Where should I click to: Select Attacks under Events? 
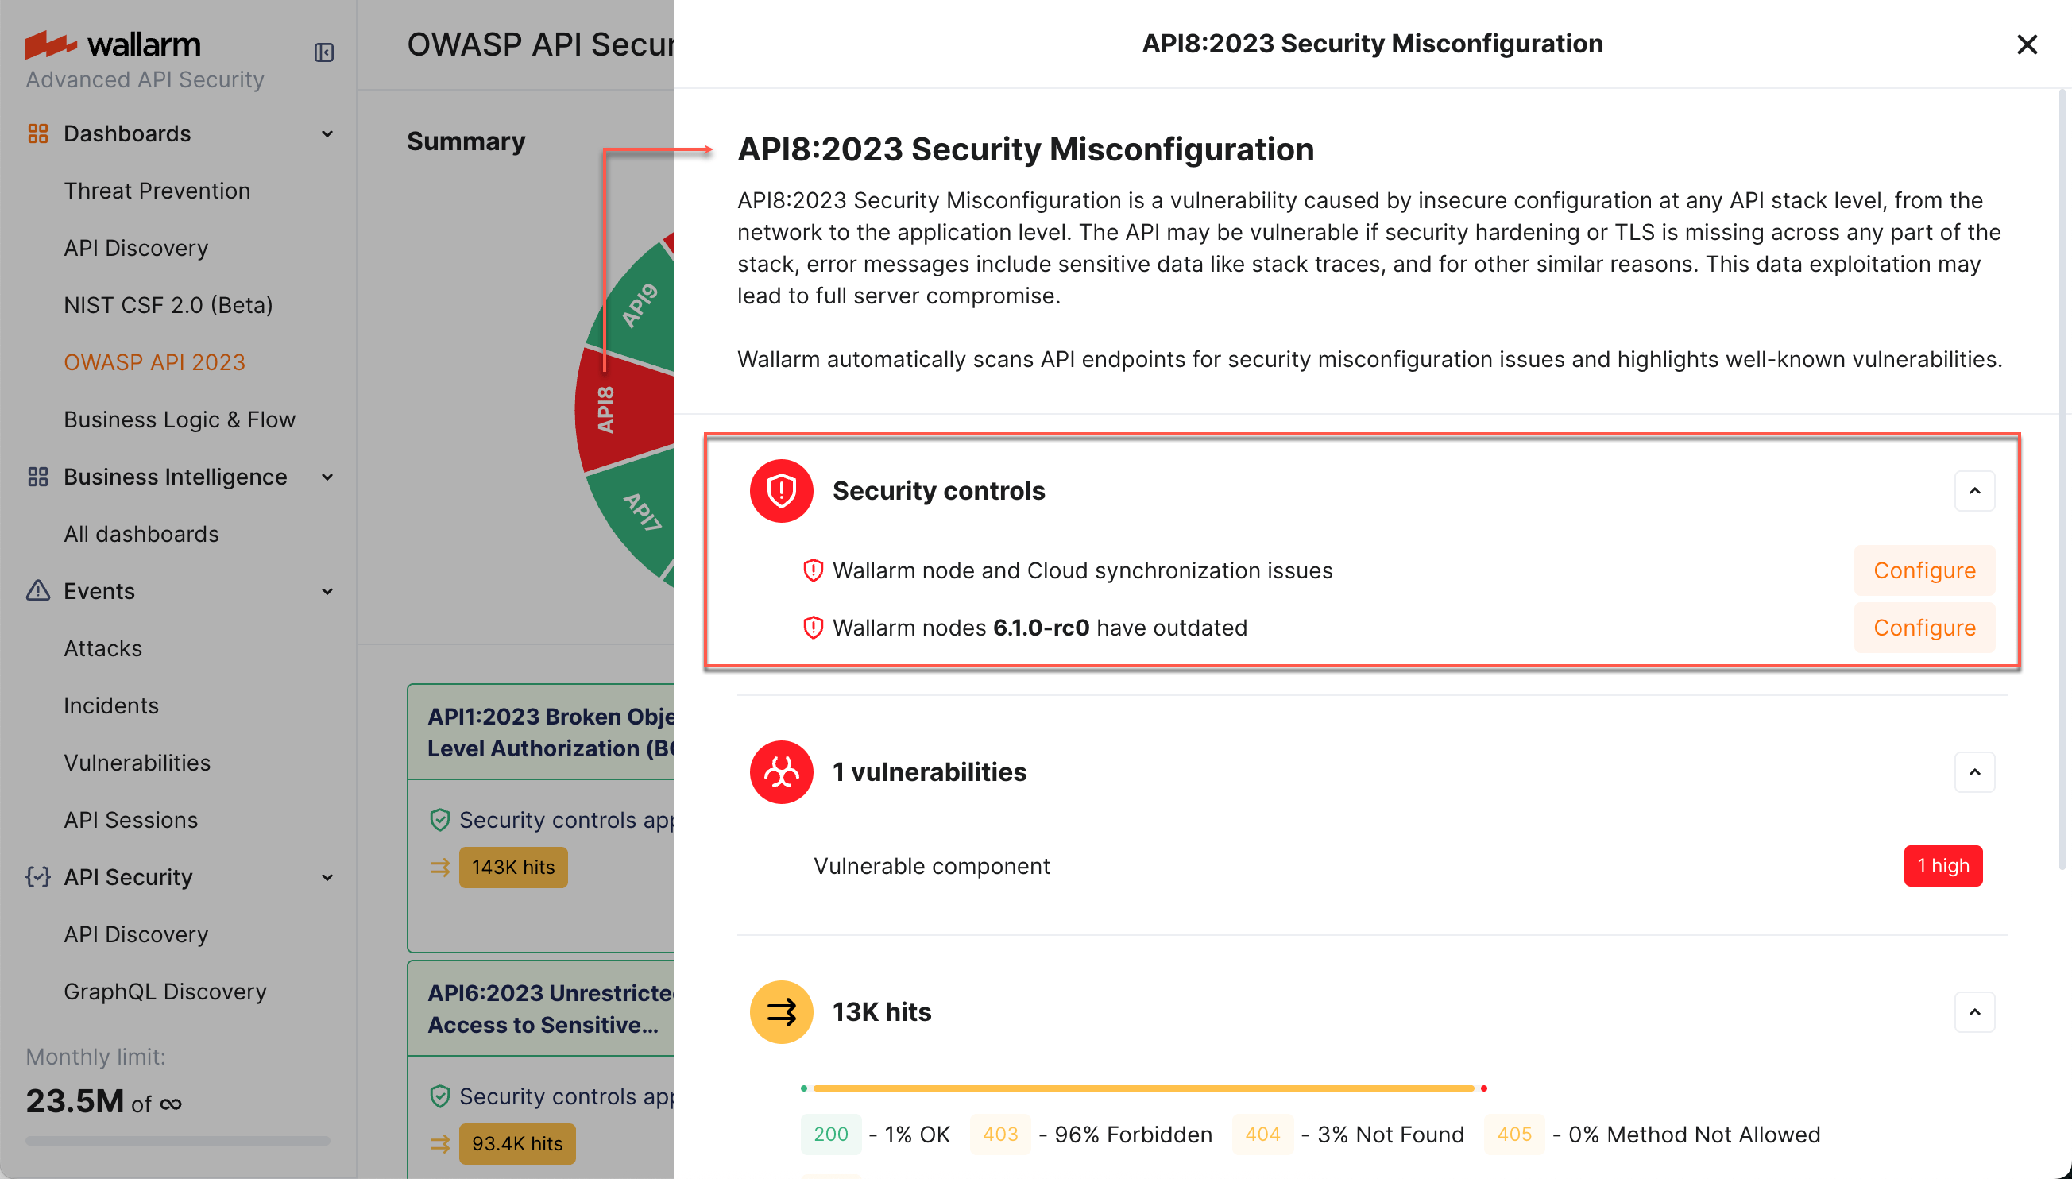tap(102, 647)
